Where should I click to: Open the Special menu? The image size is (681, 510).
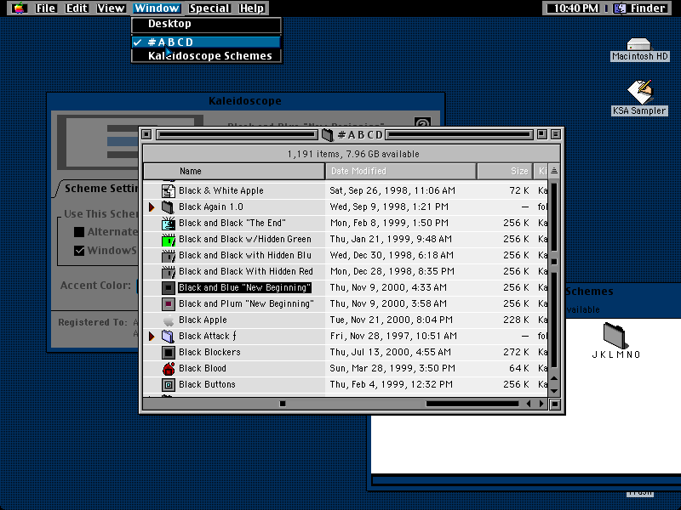point(209,8)
